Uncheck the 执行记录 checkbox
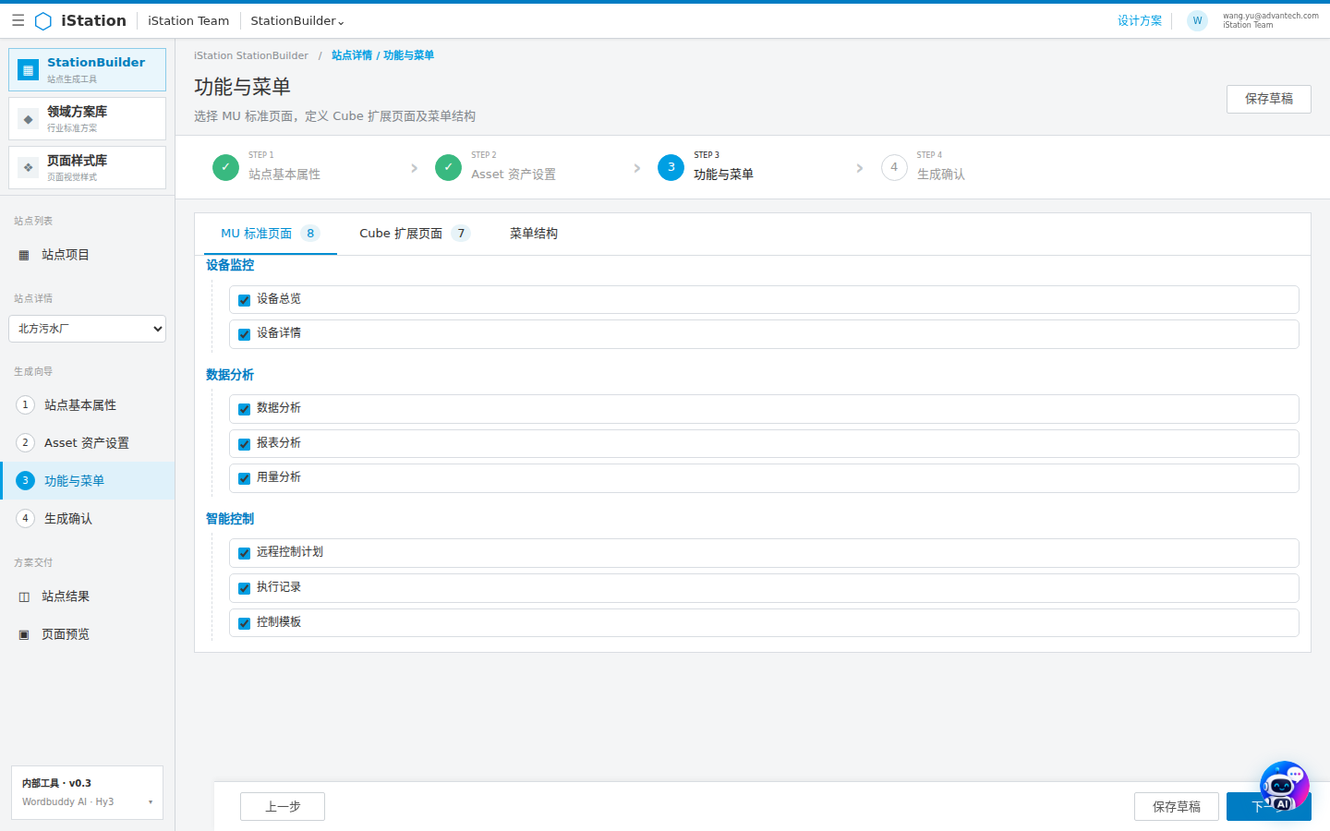Screen dimensions: 1330x831 pos(245,588)
